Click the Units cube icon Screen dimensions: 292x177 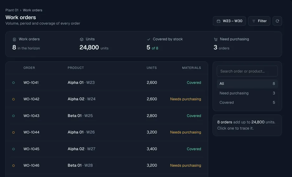82,39
